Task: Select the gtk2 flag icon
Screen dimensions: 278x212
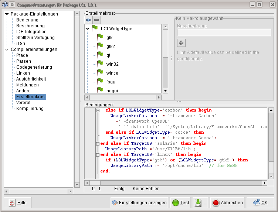Action: click(100, 46)
